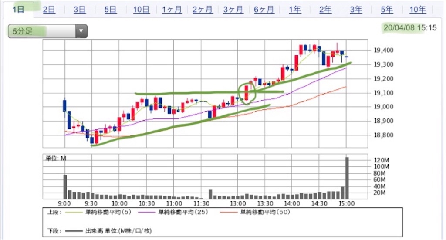Click the 19,000 price axis label
The width and height of the screenshot is (446, 240).
coord(383,107)
